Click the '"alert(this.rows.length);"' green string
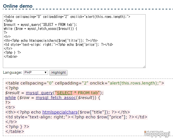The width and height of the screenshot is (173, 140). 134,83
